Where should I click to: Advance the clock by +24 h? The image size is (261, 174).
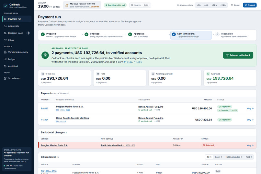pos(223,5)
